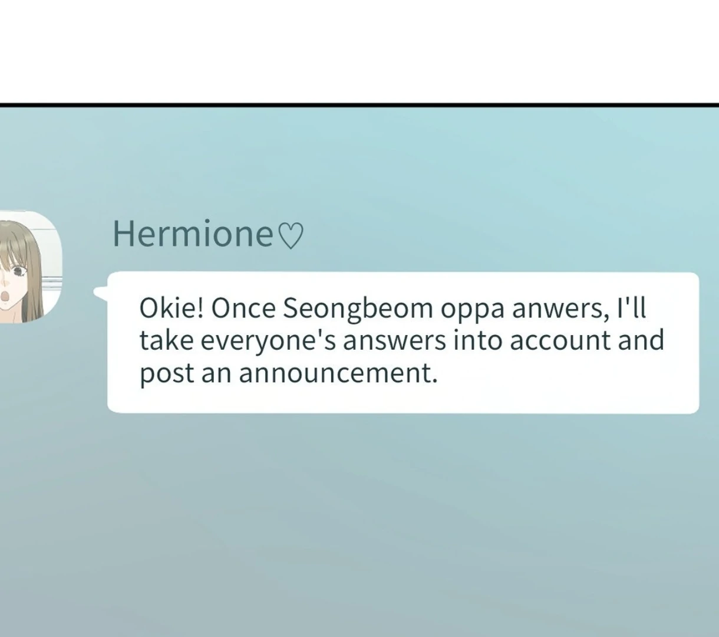Click Hermione's profile avatar
The image size is (719, 637).
(29, 267)
